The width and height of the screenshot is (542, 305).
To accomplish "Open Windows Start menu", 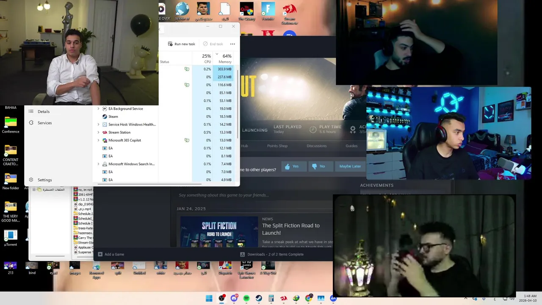I will pos(209,298).
